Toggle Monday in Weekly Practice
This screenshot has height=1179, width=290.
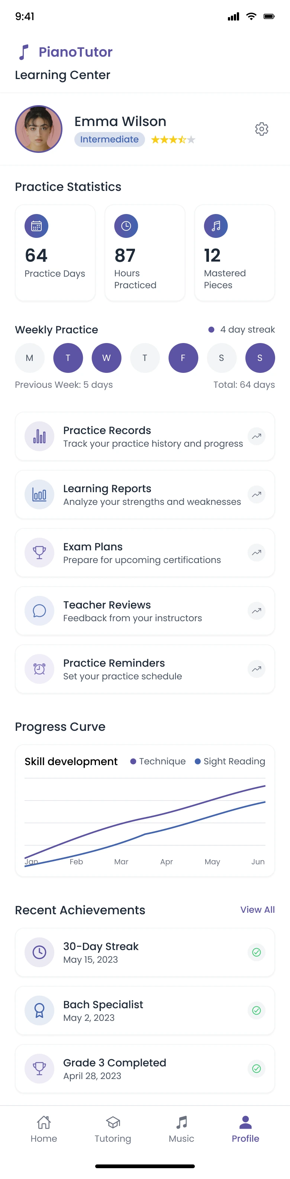30,358
